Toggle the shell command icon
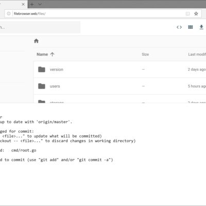Viewport: 206px width, 206px height. coord(179,27)
